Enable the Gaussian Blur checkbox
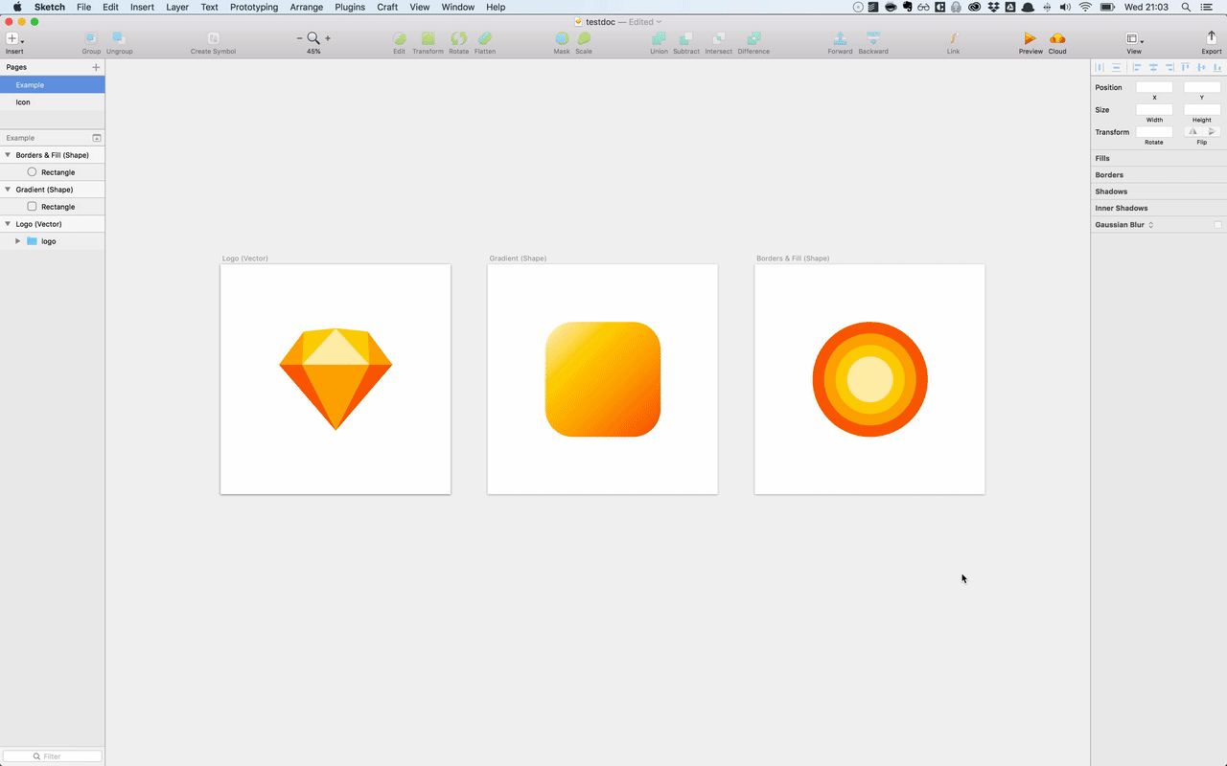1227x766 pixels. tap(1219, 224)
